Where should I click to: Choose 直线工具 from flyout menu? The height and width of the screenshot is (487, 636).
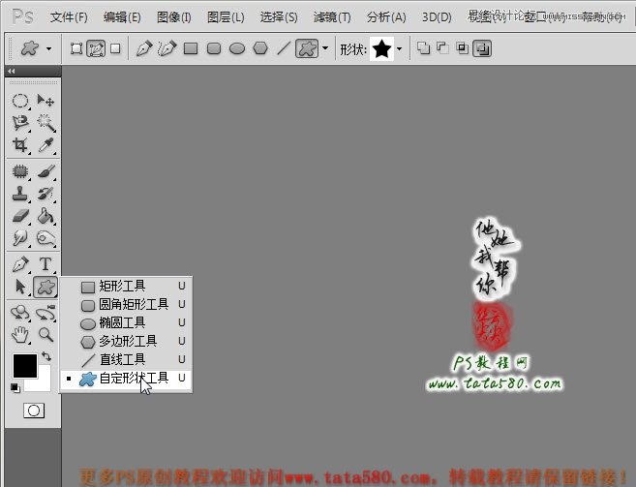(126, 359)
